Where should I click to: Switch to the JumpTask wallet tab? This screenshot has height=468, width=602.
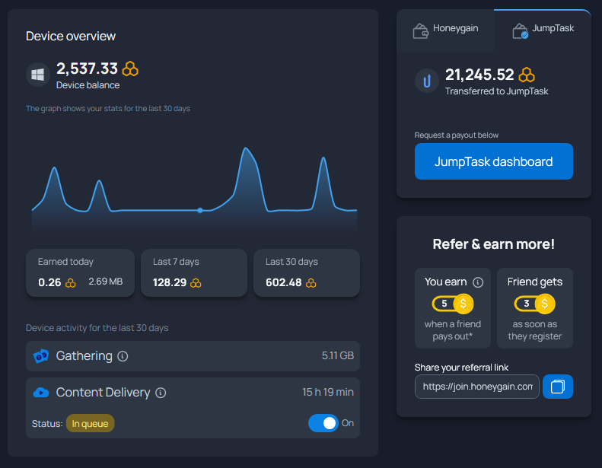click(x=543, y=30)
